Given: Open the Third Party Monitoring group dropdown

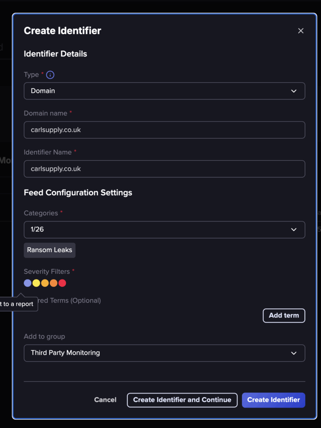Looking at the screenshot, I should click(164, 353).
